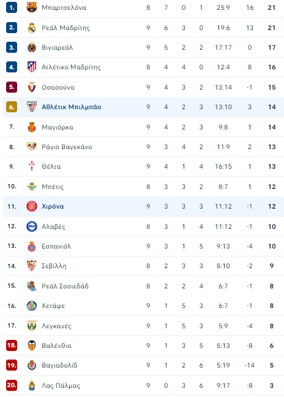Click the highlighted Χιρόνα team name
Screen dimensions: 284x397
[53, 206]
